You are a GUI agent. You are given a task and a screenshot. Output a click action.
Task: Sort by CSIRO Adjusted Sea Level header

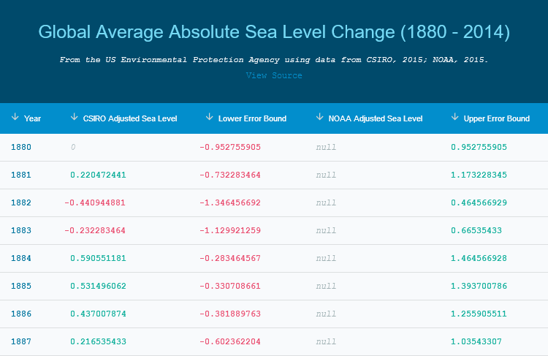click(130, 118)
